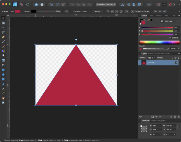Select the Ellipse shape tool

point(3,75)
